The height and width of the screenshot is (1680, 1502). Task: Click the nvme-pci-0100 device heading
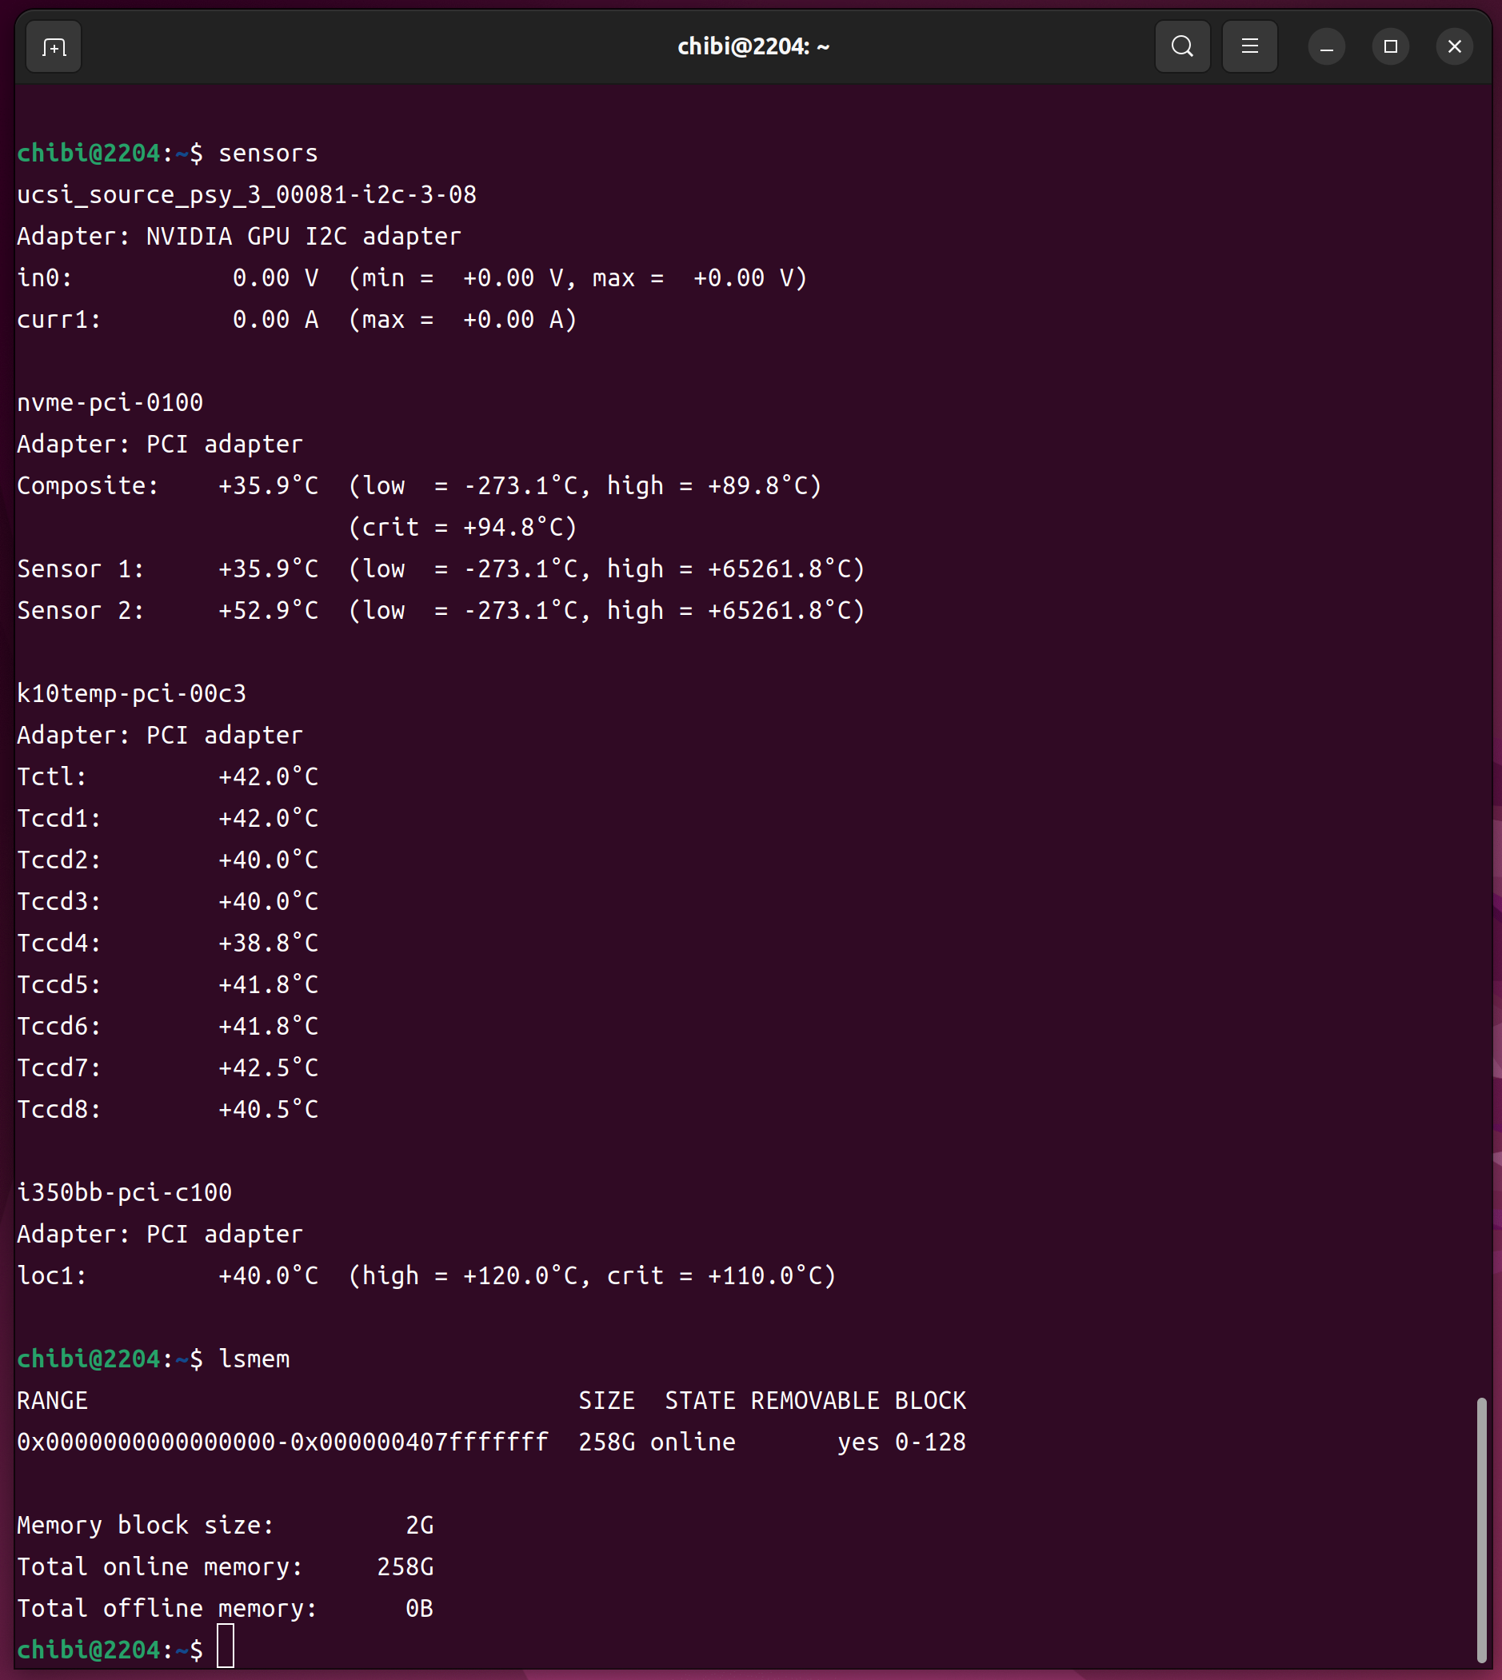coord(110,403)
